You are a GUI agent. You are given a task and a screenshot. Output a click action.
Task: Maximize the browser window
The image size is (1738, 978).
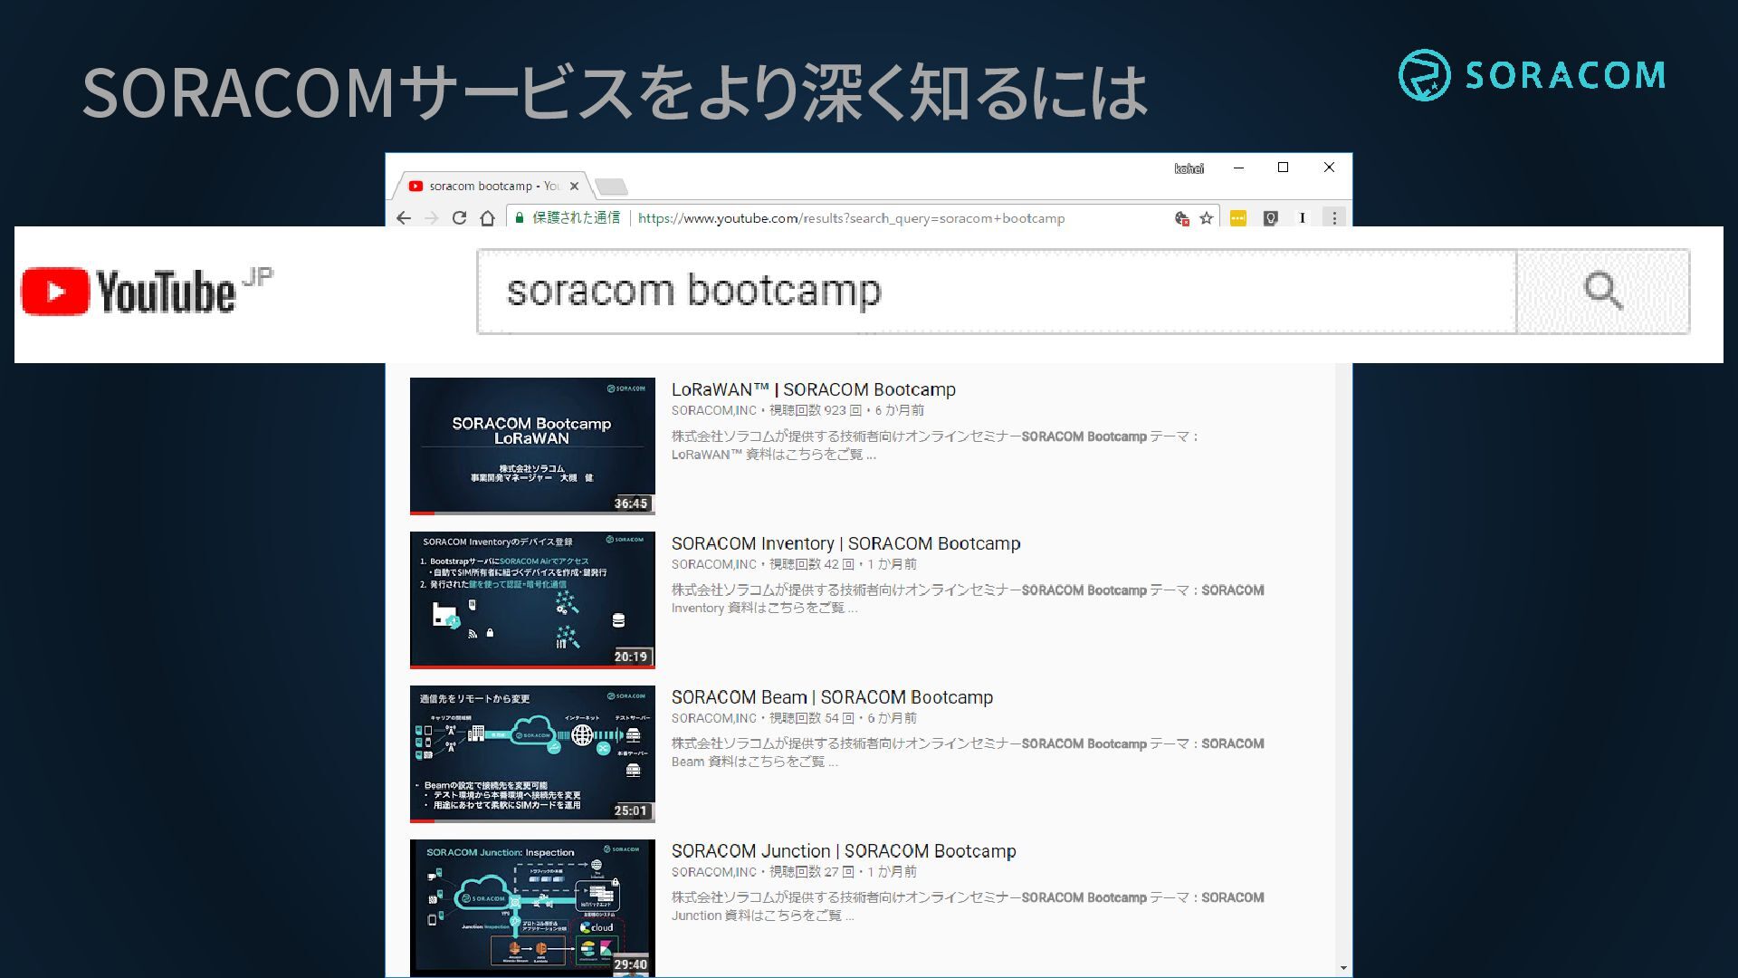point(1283,168)
